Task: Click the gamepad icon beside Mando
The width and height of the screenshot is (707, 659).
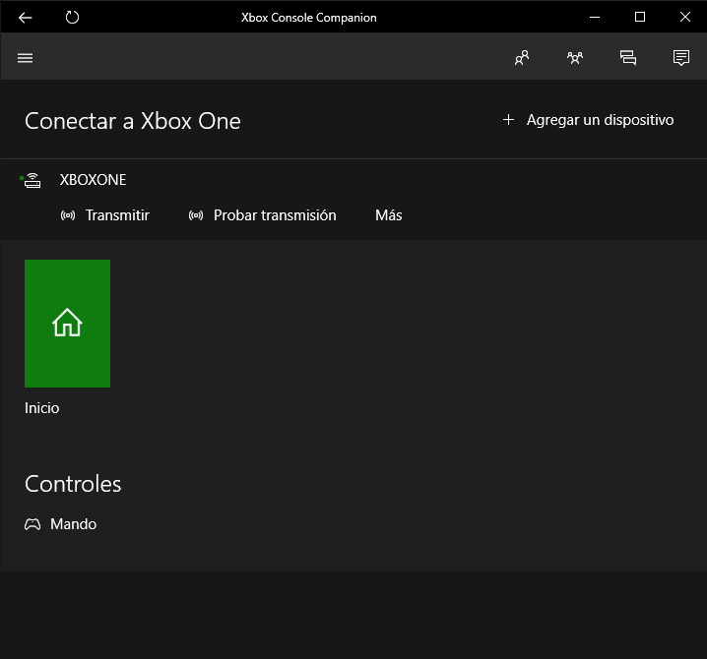Action: [32, 524]
